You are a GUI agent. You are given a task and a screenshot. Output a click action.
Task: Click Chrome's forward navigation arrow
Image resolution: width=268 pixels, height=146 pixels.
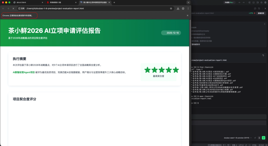point(8,8)
